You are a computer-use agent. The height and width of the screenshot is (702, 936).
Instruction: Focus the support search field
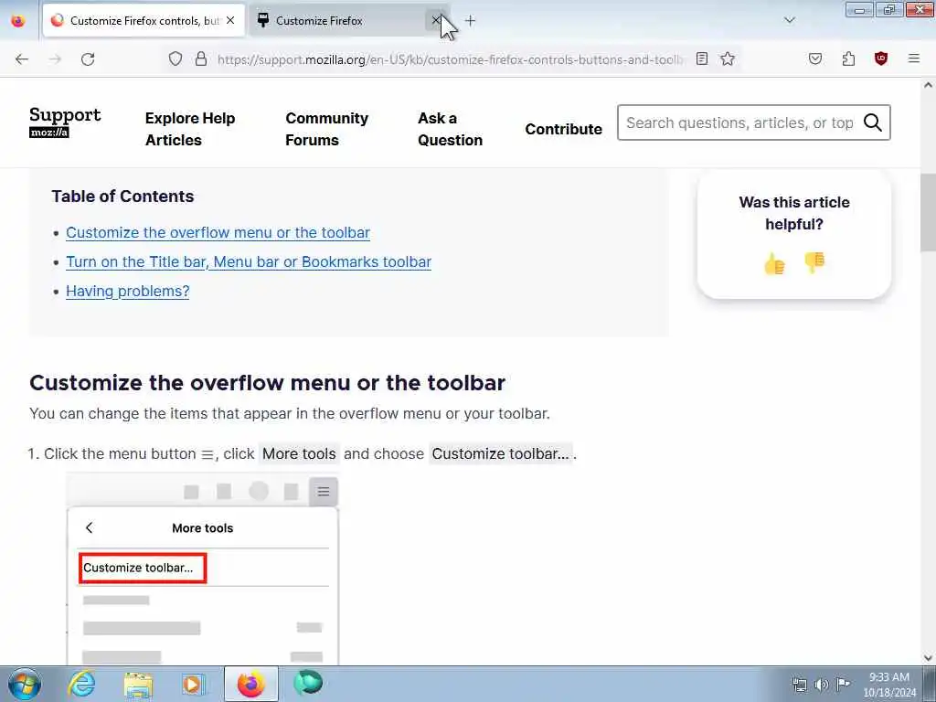[739, 122]
